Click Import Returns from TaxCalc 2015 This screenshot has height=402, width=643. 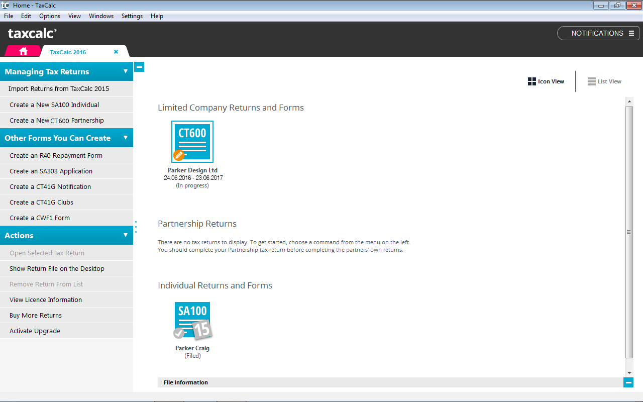[59, 89]
